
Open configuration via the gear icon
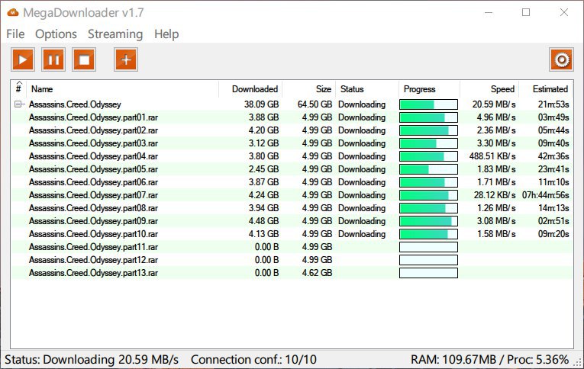[x=561, y=59]
